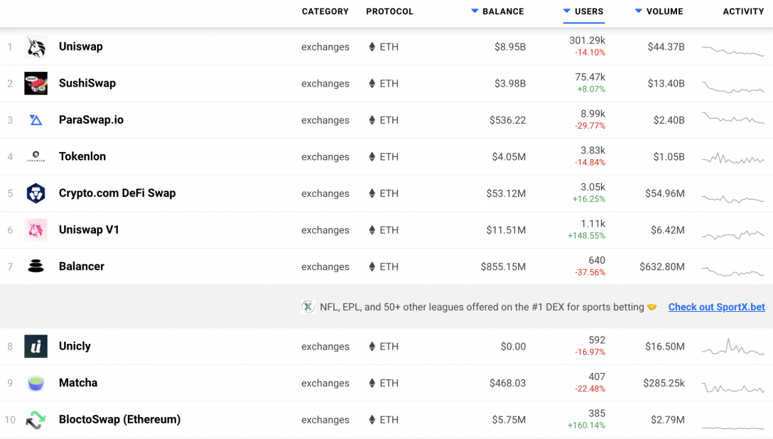Click the exchanges category in Balancer row
This screenshot has height=439, width=773.
pos(325,266)
